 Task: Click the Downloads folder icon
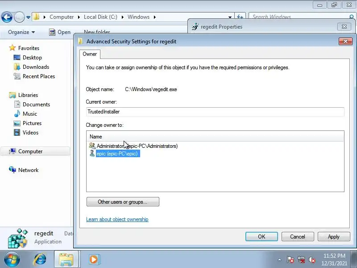[x=17, y=67]
